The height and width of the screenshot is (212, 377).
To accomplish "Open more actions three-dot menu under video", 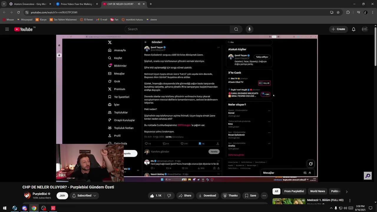I will pyautogui.click(x=264, y=196).
